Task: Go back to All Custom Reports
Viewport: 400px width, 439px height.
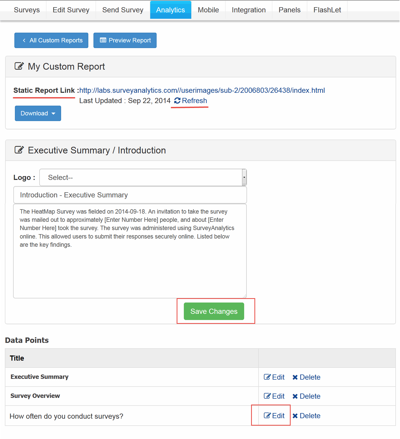Action: (51, 40)
